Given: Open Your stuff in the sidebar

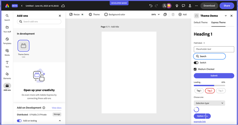Looking at the screenshot, I should [x=7, y=29].
